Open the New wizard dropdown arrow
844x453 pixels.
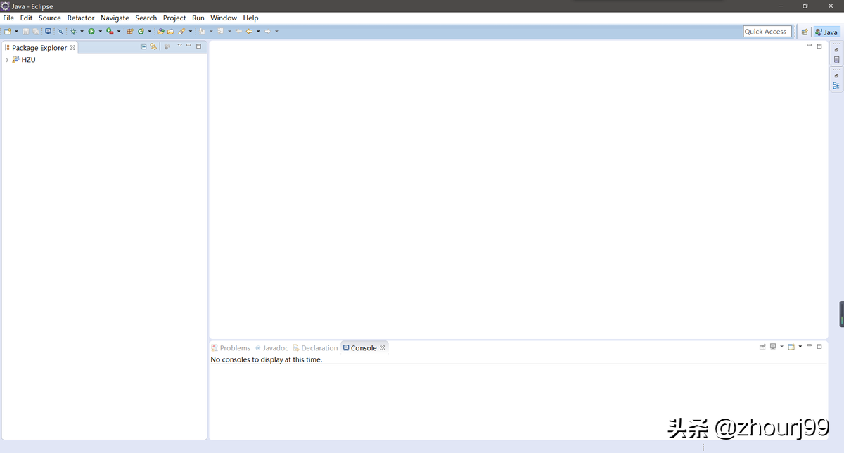pyautogui.click(x=16, y=31)
